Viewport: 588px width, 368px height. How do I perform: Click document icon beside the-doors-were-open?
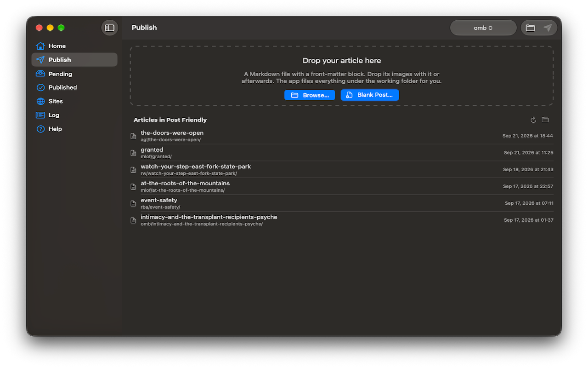coord(133,136)
